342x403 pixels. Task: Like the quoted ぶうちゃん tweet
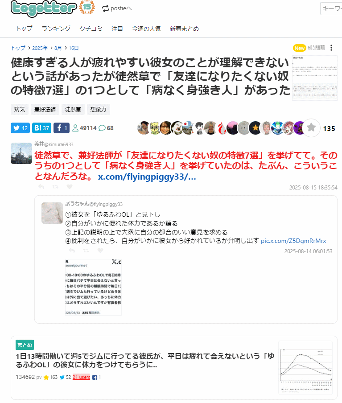[100, 251]
